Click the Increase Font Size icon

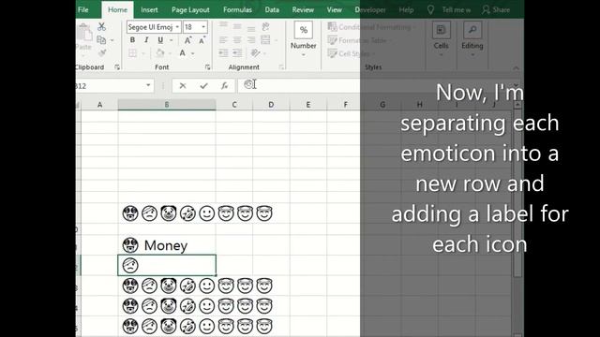[187, 40]
